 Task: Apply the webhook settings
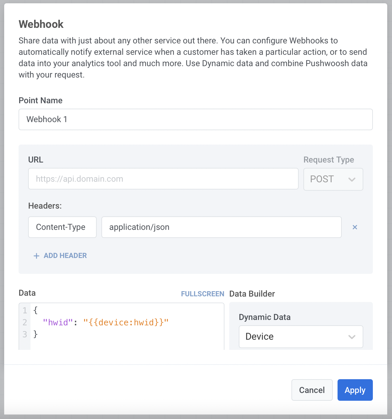pos(355,390)
